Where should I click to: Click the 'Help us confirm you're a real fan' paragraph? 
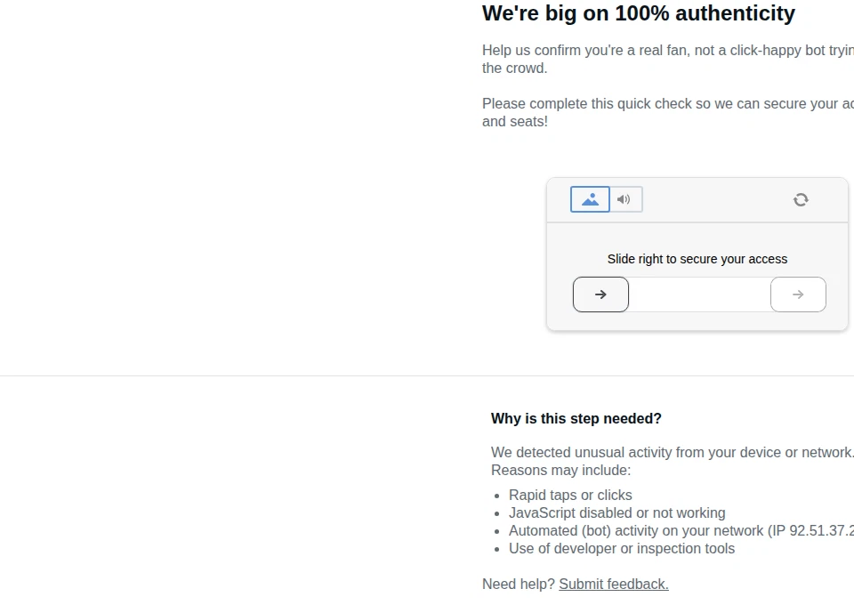668,59
